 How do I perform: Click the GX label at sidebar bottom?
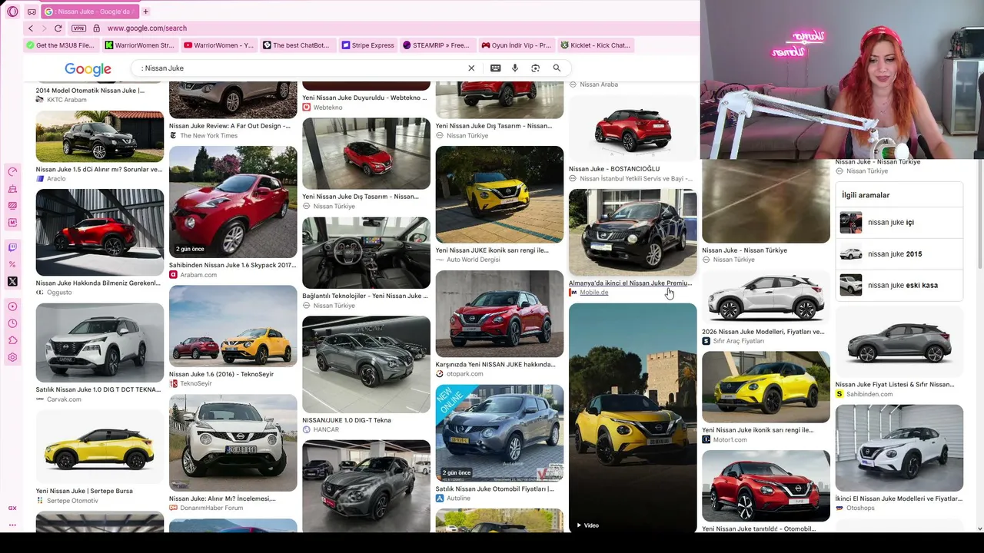(x=12, y=508)
